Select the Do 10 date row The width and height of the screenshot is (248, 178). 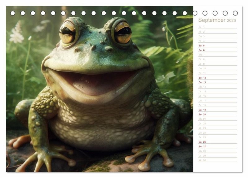218,68
